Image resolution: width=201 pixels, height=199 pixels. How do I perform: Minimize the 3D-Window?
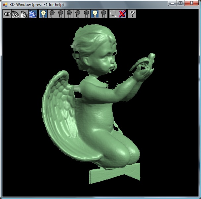pos(172,3)
